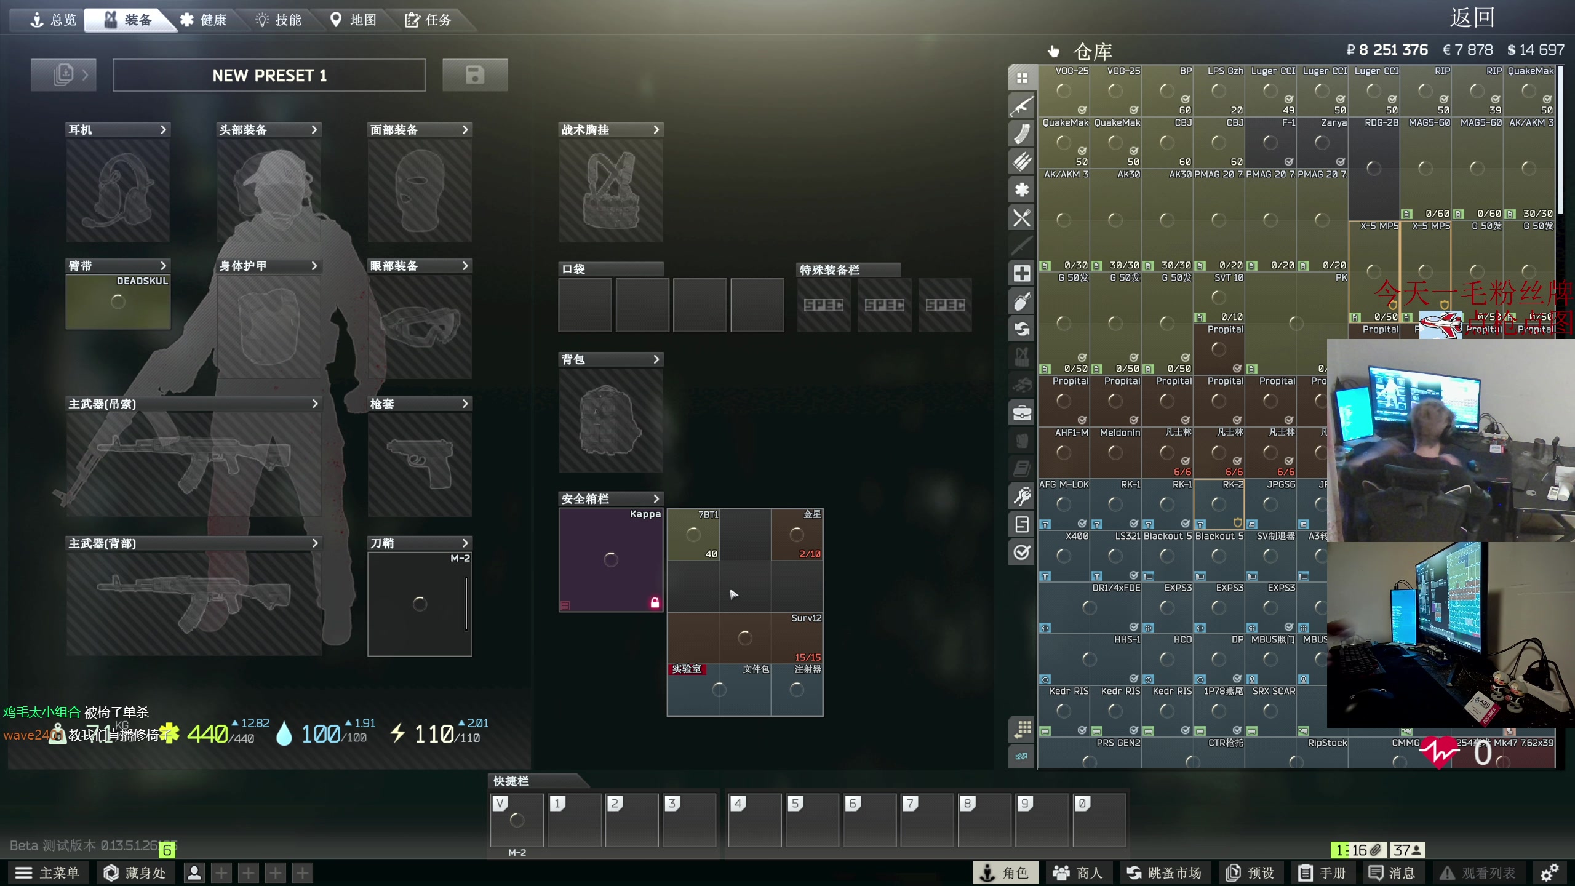Filter stash by quest checkmark icon
The width and height of the screenshot is (1575, 886).
[1022, 553]
